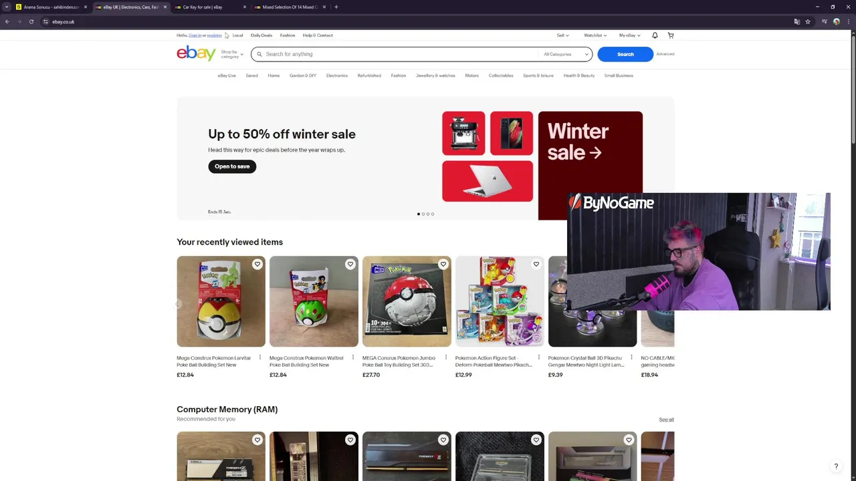The image size is (856, 481).
Task: Expand the Shop by category menu
Action: coord(232,54)
